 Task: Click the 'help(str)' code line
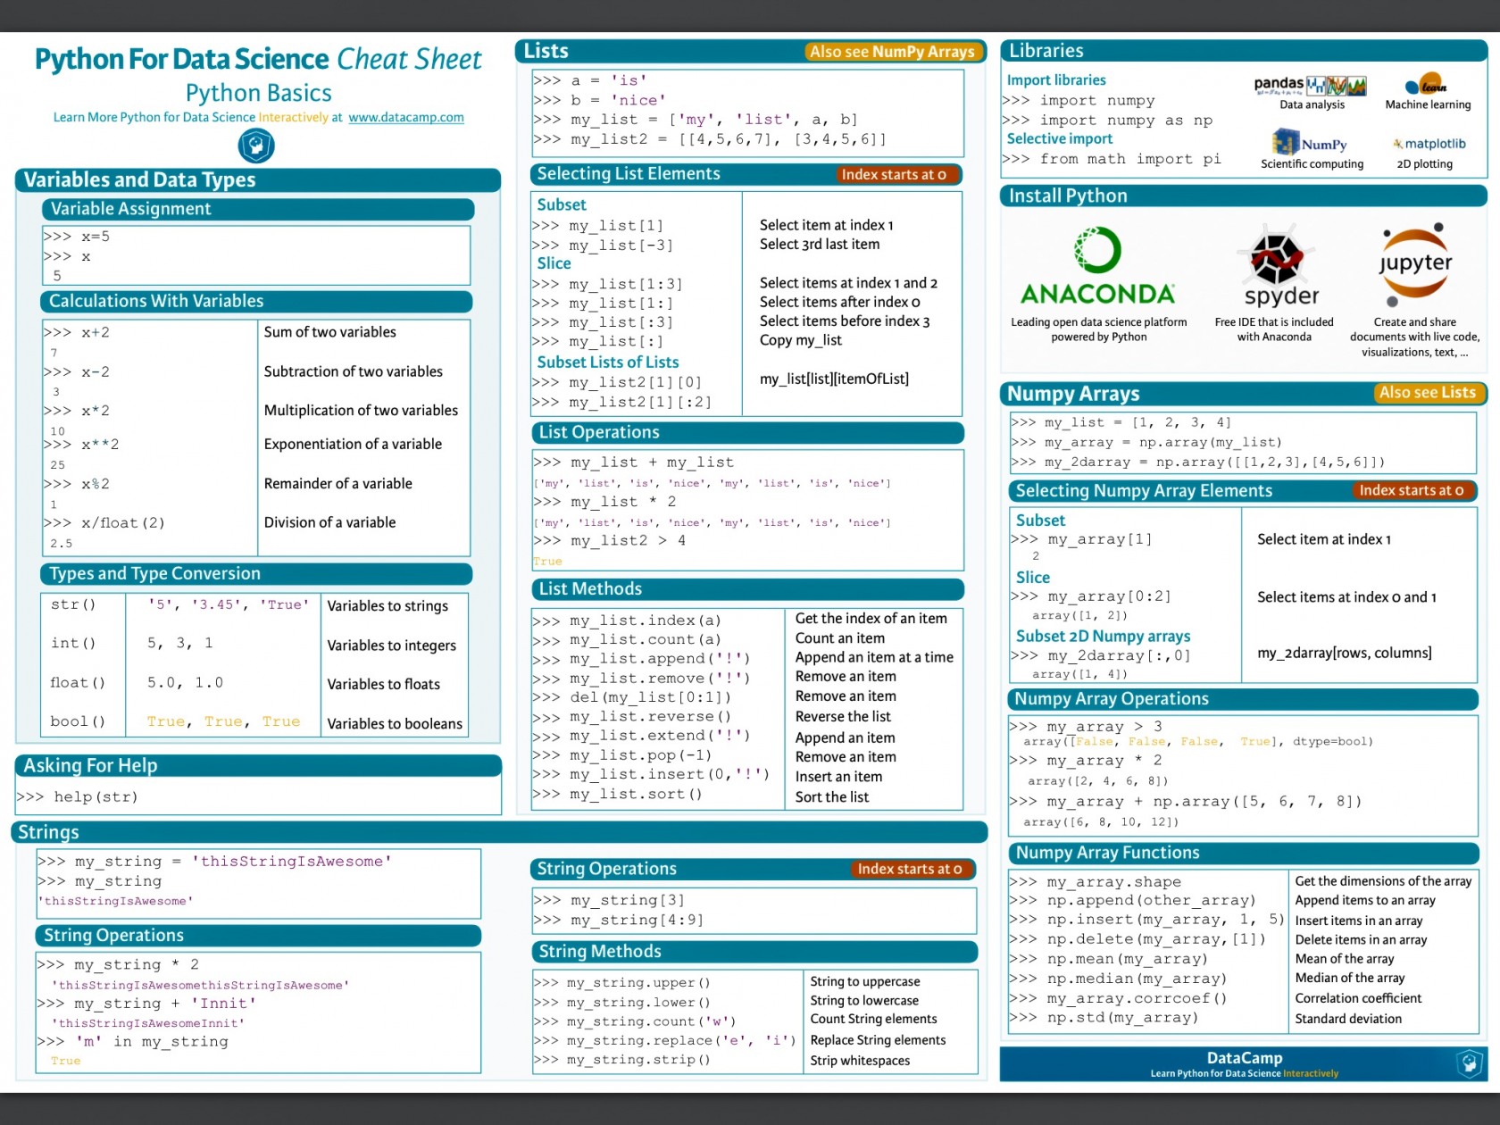tap(77, 797)
